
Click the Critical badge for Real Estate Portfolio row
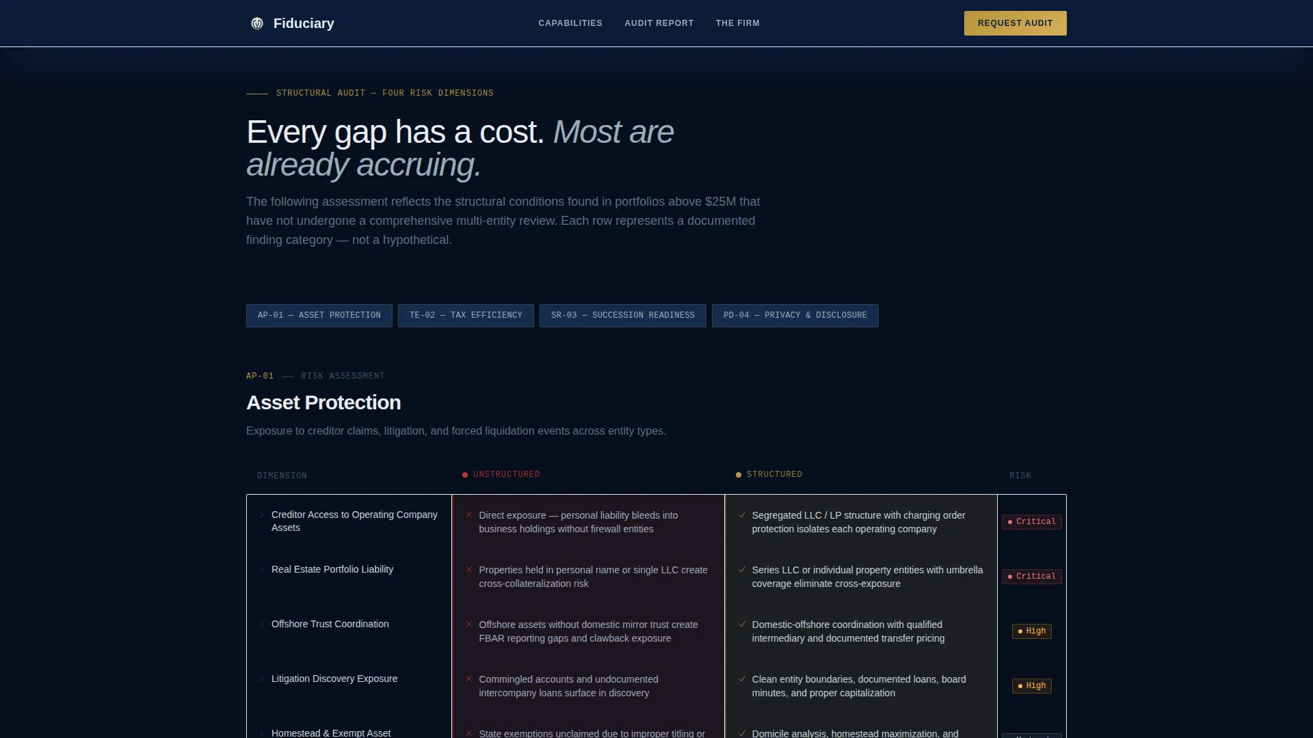click(x=1032, y=577)
